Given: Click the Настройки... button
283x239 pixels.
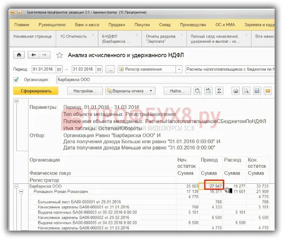Looking at the screenshot, I should pos(85,91).
